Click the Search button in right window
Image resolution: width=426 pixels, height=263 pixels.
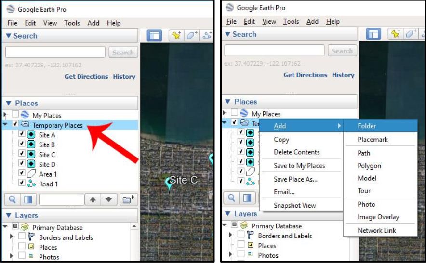pyautogui.click(x=342, y=51)
